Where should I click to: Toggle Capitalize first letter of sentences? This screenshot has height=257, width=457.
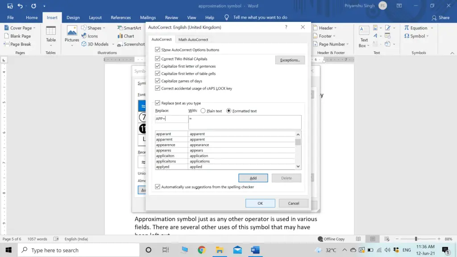pyautogui.click(x=158, y=66)
